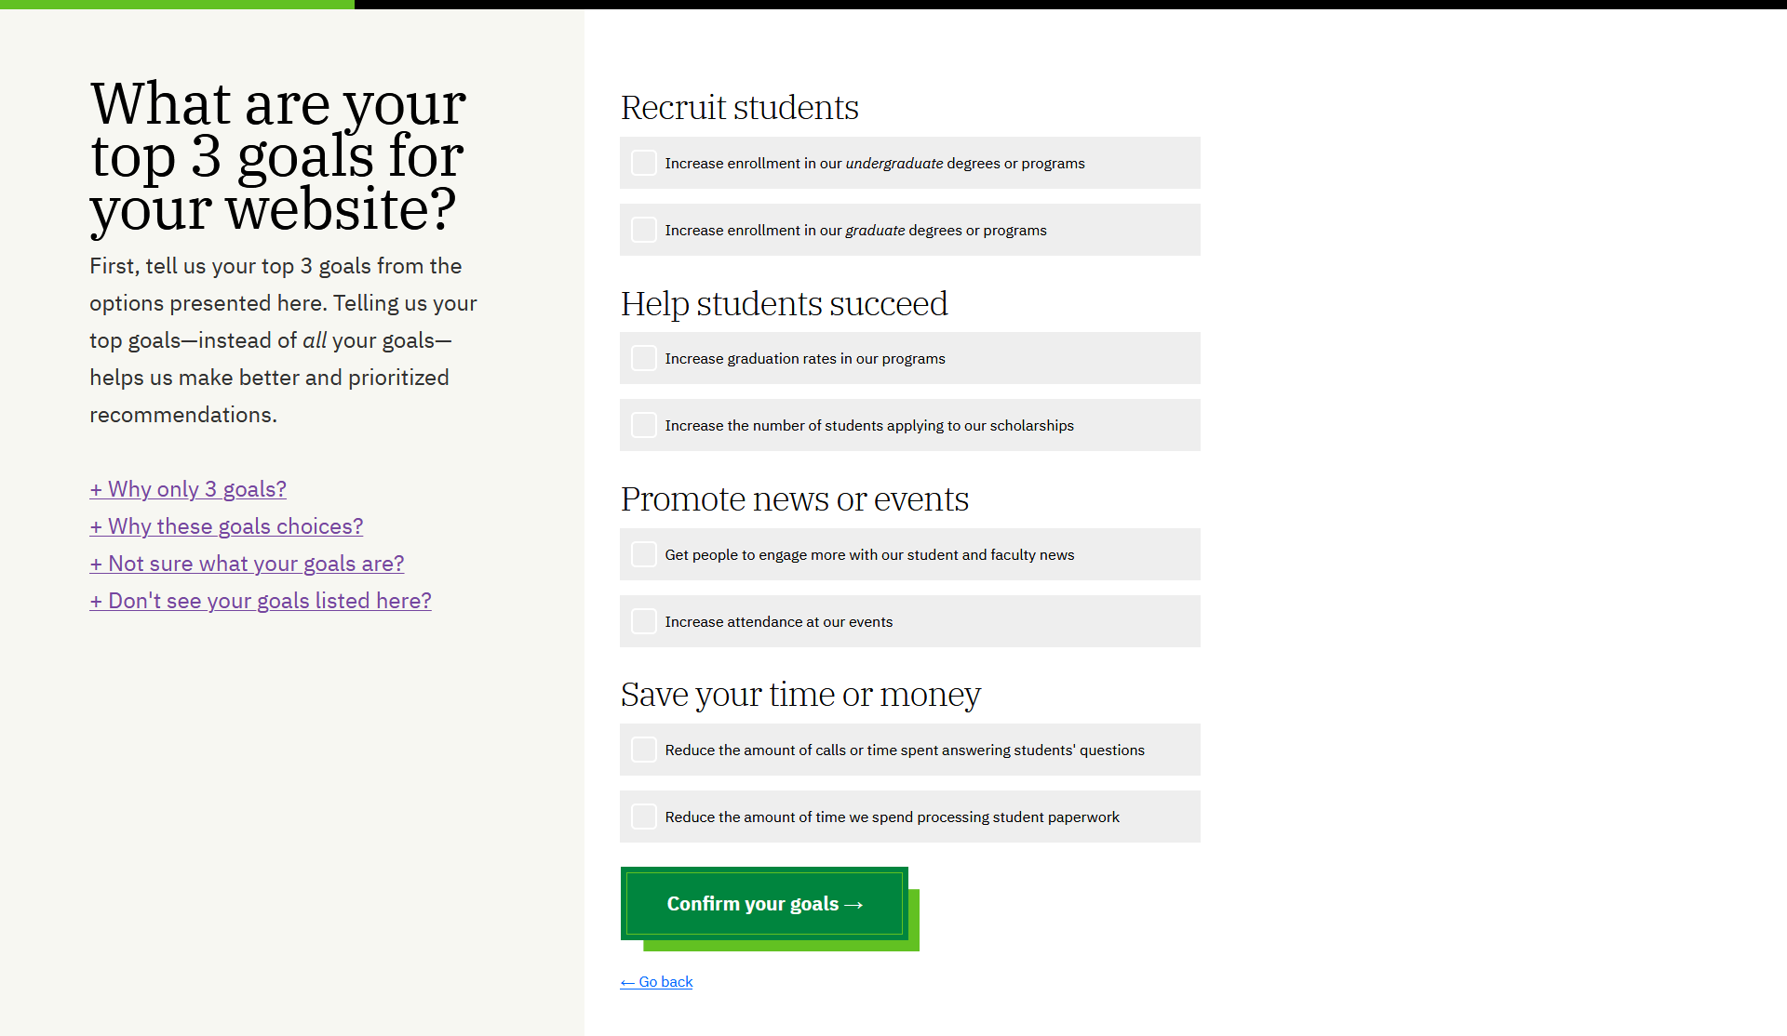Check the increase event attendance checkbox

643,621
